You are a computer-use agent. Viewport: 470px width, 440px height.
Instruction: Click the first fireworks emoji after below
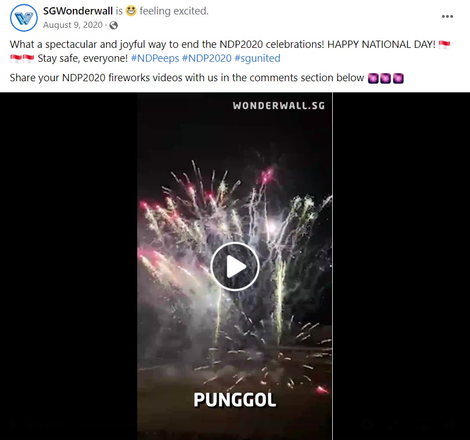click(x=373, y=78)
